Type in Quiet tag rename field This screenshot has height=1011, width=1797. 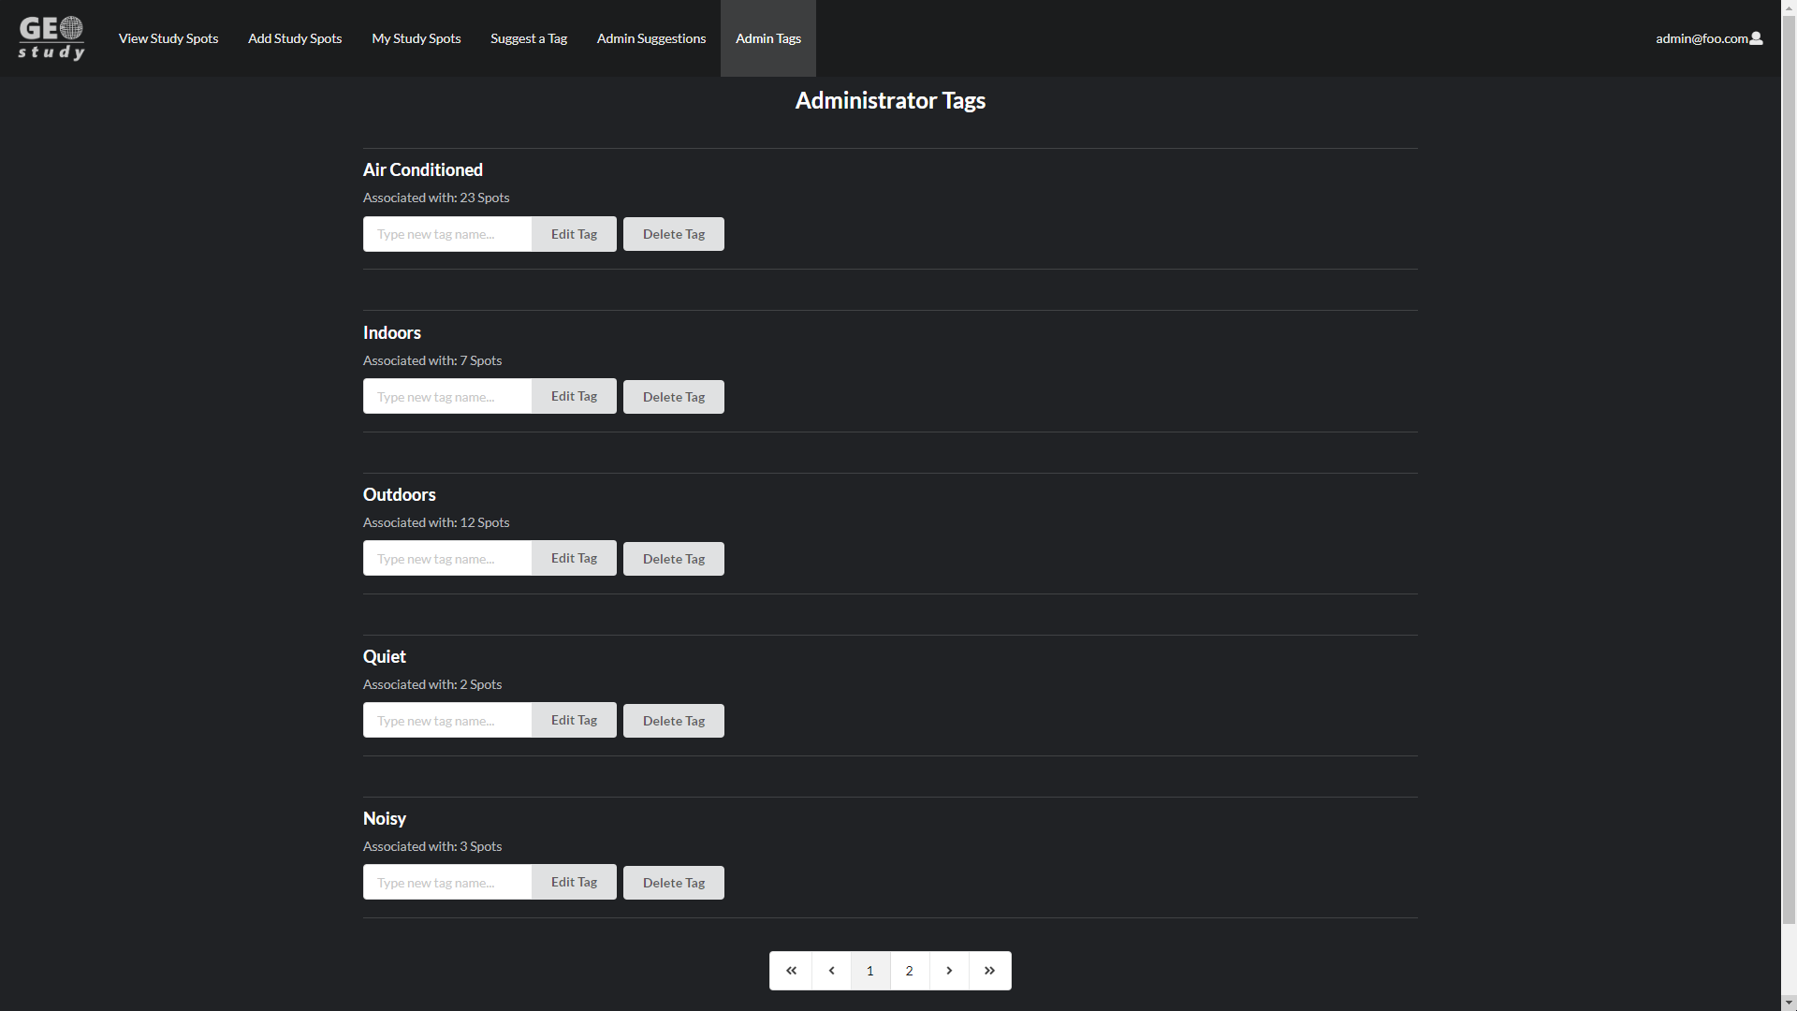(x=446, y=720)
